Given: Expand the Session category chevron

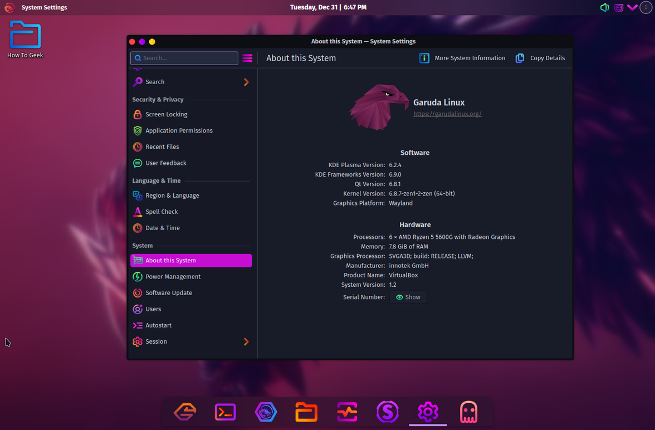Looking at the screenshot, I should pos(246,341).
